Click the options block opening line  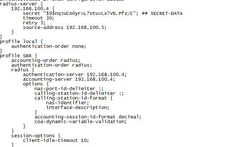pyautogui.click(x=36, y=84)
